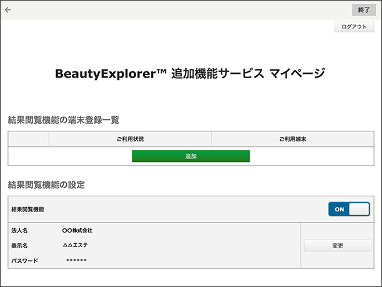Toggle the 結果閲覧機能 ON switch
Viewport: 382px width, 287px height.
(x=349, y=209)
